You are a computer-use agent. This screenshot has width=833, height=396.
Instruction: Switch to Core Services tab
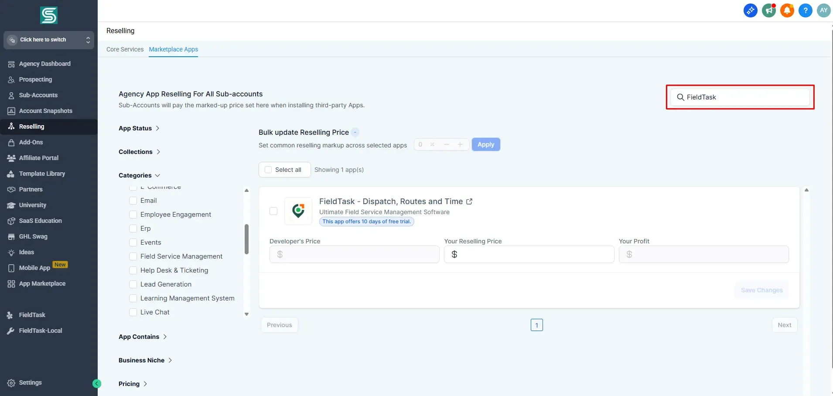pyautogui.click(x=125, y=49)
